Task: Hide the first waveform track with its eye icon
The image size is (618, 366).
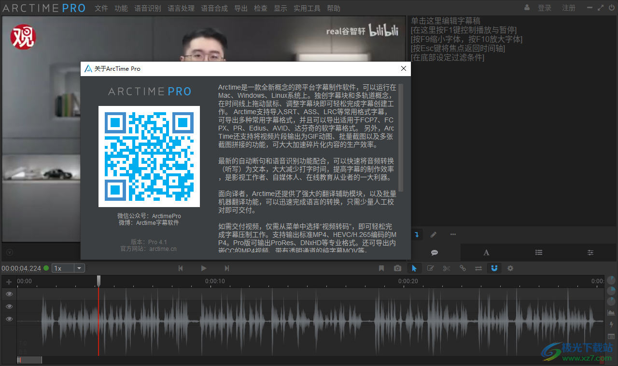Action: pos(9,294)
